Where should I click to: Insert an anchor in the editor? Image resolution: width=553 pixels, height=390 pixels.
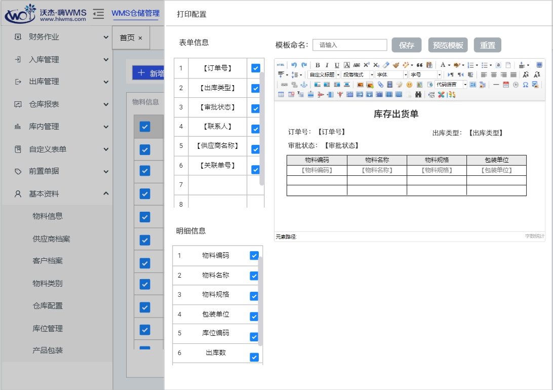304,85
